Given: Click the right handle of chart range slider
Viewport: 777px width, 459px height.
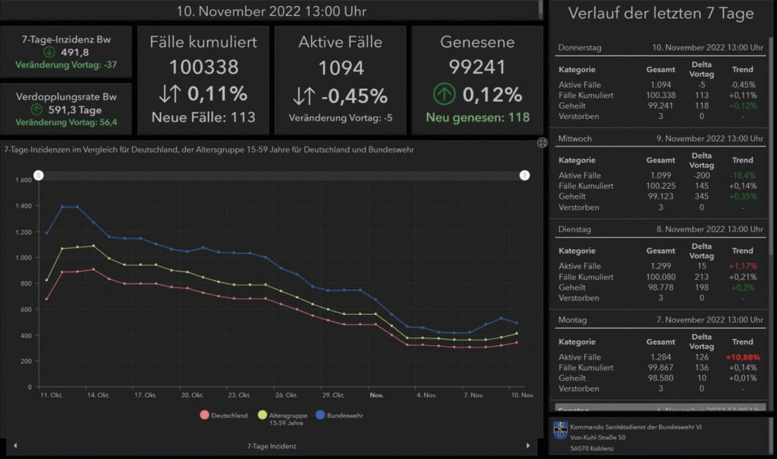Looking at the screenshot, I should [x=524, y=175].
